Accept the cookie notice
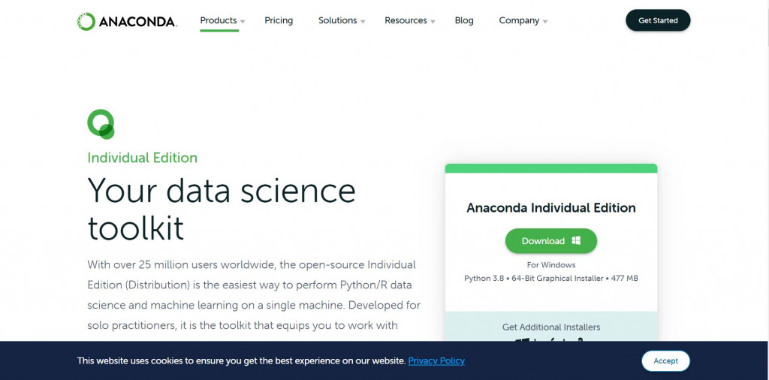Image resolution: width=769 pixels, height=380 pixels. [x=665, y=360]
